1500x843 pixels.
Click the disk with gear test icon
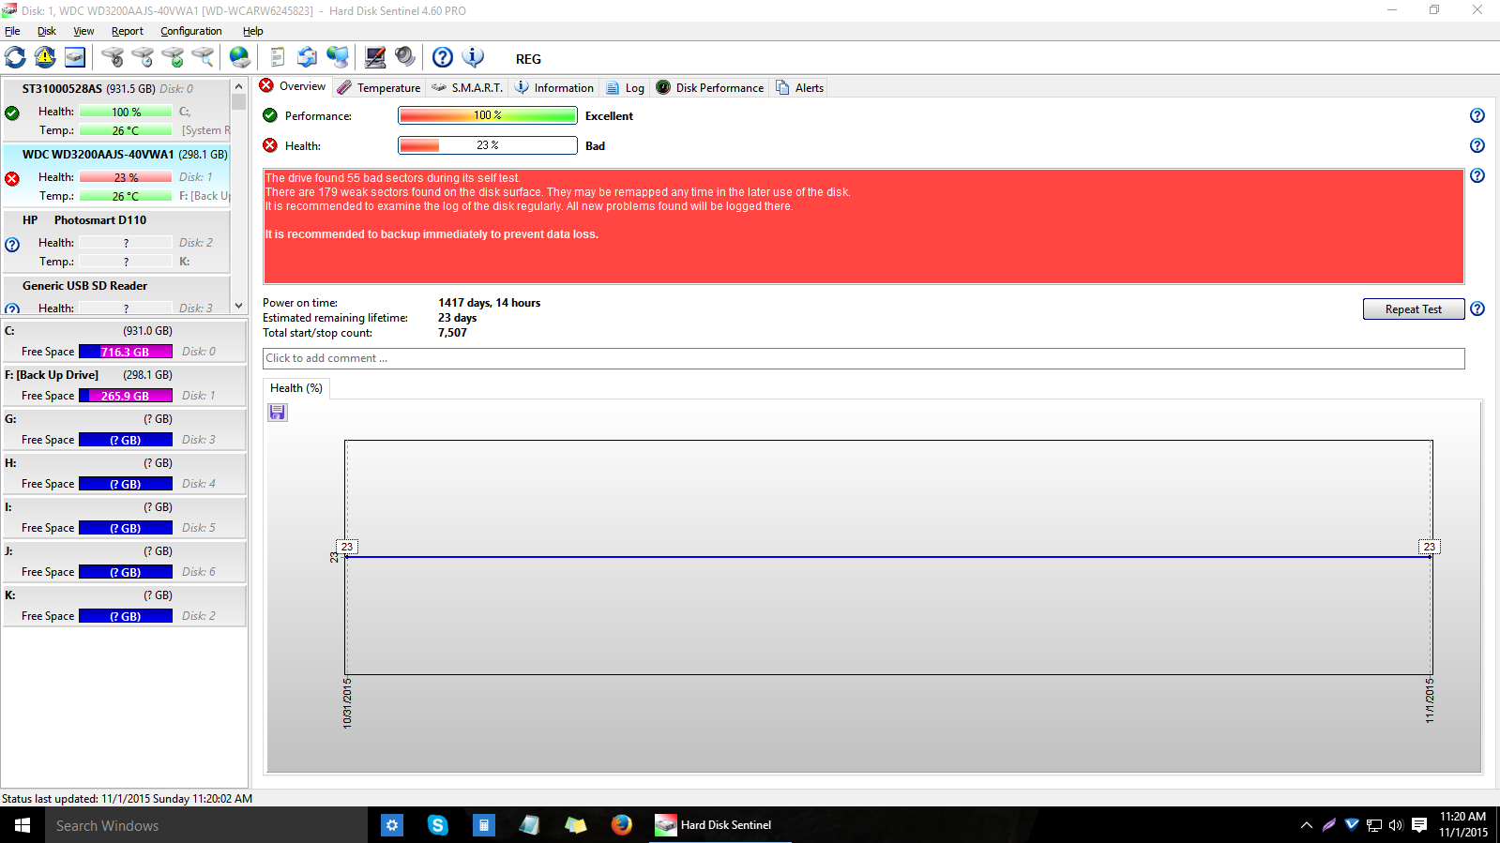113,58
